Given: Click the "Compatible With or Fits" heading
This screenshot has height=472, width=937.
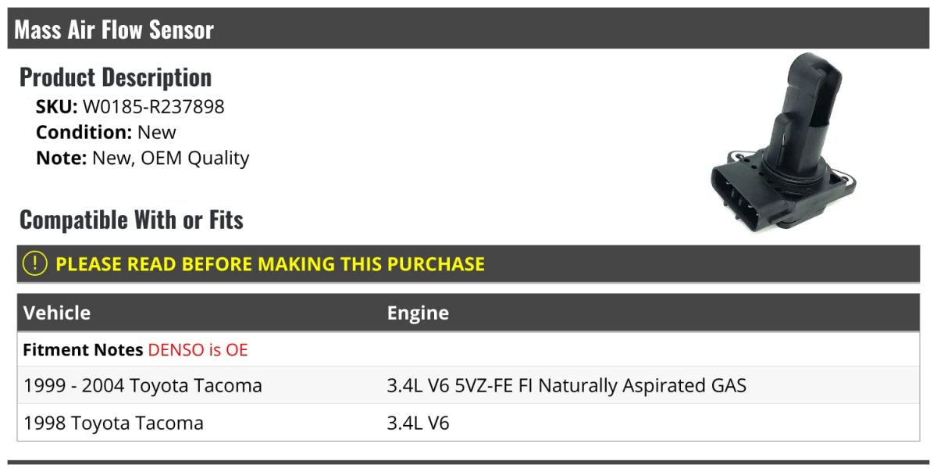Looking at the screenshot, I should click(131, 220).
